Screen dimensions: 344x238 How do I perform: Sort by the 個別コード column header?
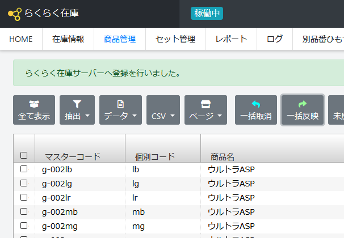coord(163,148)
